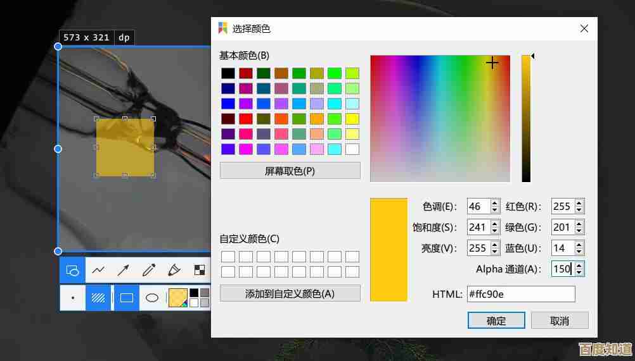Choose the small dot line thickness
The height and width of the screenshot is (361, 635).
pos(73,298)
